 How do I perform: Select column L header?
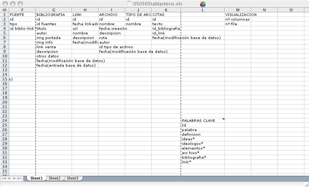[202, 10]
